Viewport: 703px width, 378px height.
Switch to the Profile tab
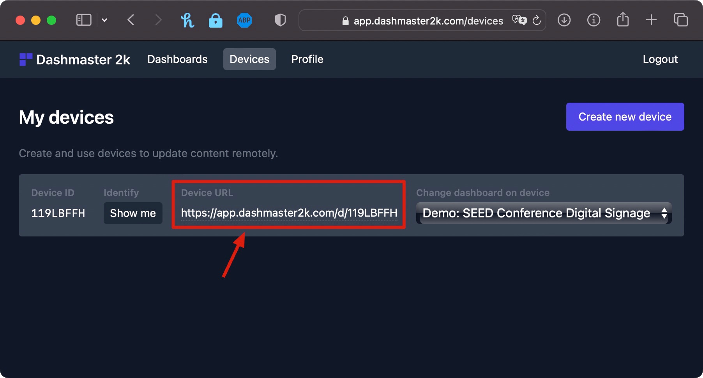click(307, 59)
